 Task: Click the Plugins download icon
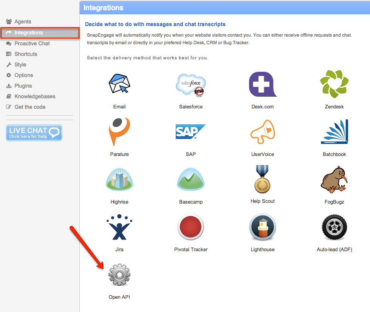9,86
